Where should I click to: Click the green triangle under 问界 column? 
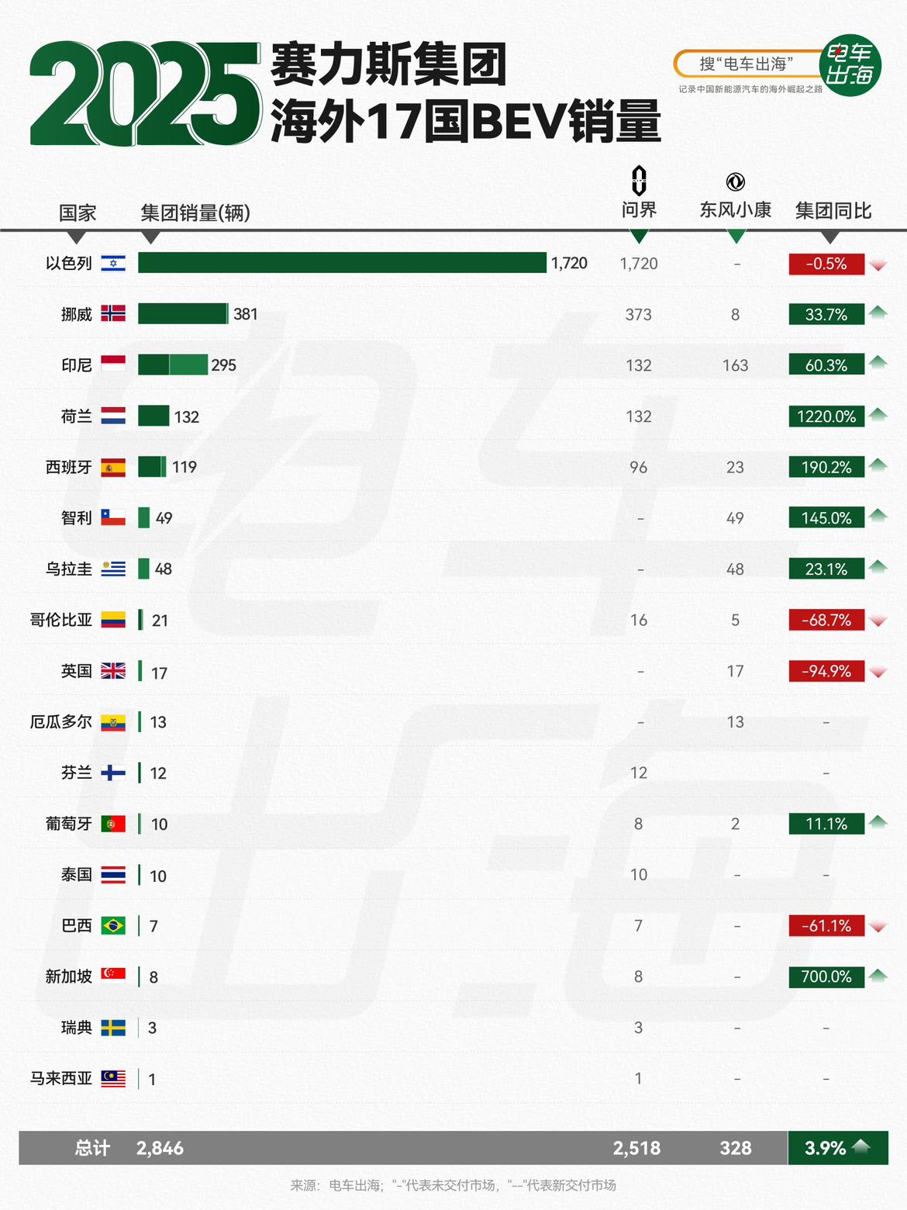(x=639, y=236)
